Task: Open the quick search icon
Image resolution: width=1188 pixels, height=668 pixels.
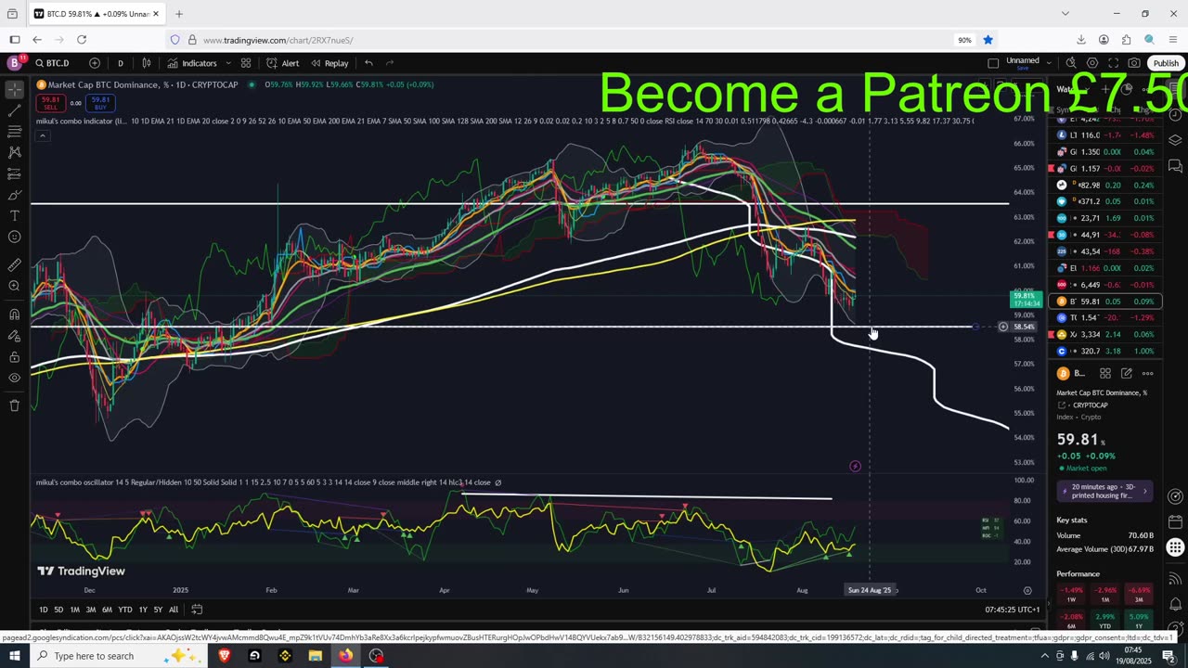Action: 1071,63
